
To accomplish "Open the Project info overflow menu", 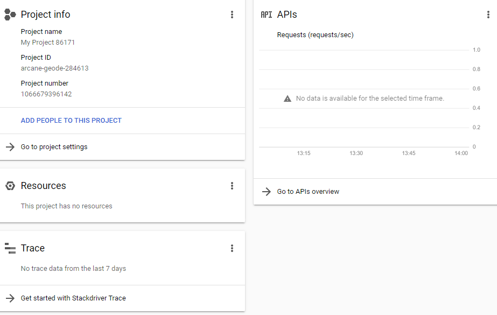I will click(x=232, y=15).
